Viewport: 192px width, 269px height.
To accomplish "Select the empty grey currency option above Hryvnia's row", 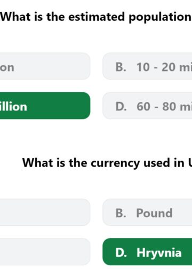I will [45, 212].
